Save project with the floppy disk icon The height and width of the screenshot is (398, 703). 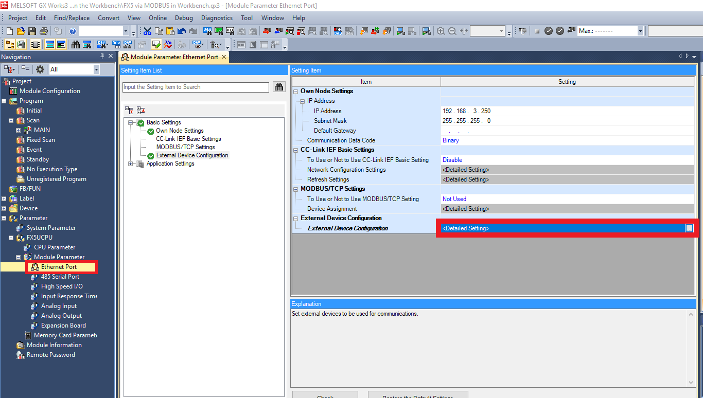32,31
